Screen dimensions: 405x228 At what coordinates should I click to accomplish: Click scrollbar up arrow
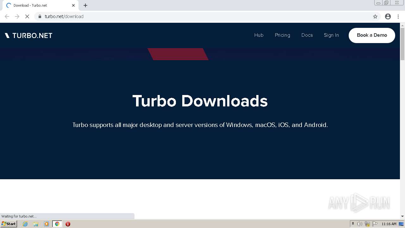pyautogui.click(x=402, y=25)
